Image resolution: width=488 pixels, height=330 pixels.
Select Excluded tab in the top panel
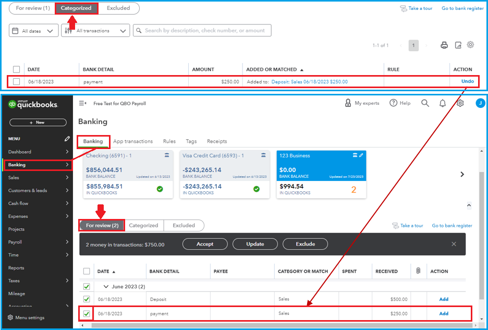pos(118,8)
